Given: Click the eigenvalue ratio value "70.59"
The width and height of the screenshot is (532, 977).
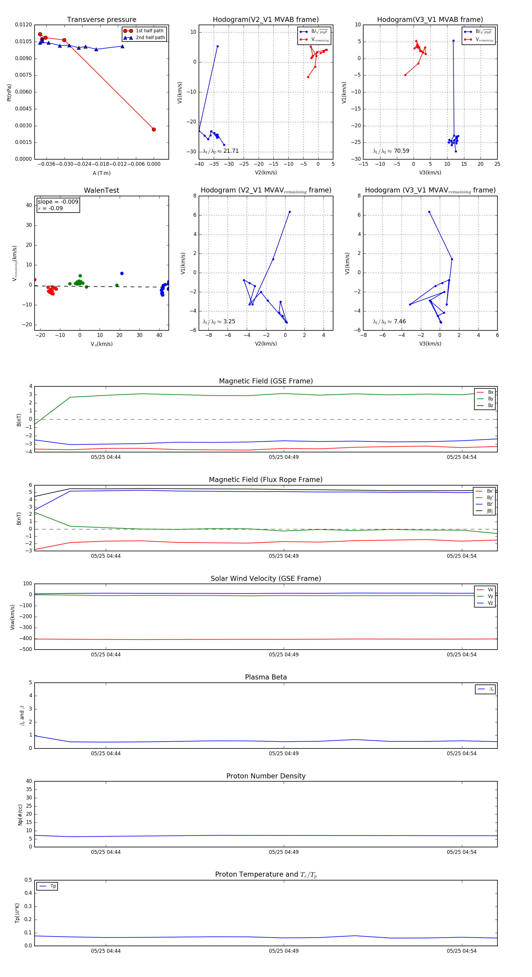Looking at the screenshot, I should pyautogui.click(x=401, y=151).
